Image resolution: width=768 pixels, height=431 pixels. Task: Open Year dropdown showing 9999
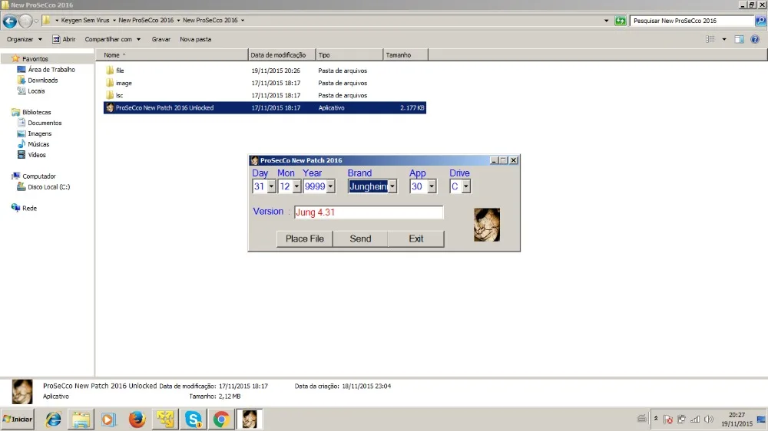point(330,186)
